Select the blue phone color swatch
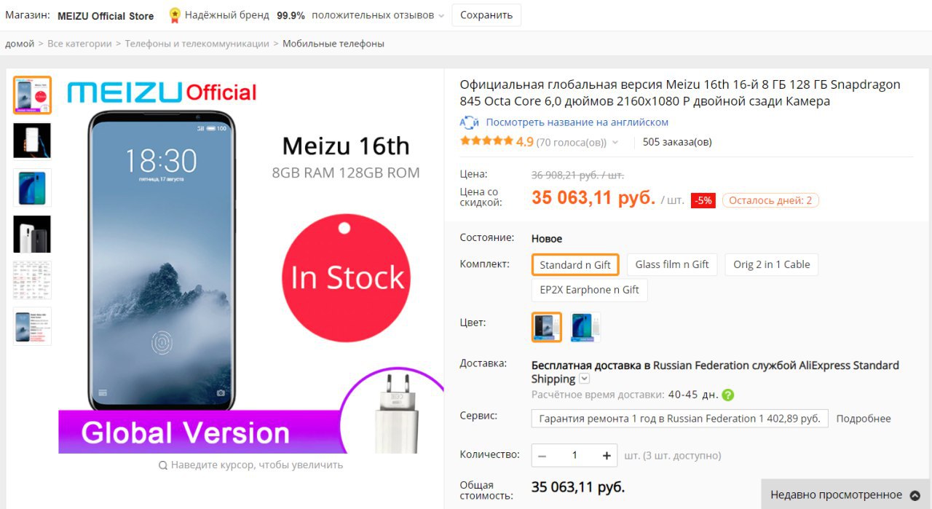Viewport: 932px width, 509px height. [585, 327]
